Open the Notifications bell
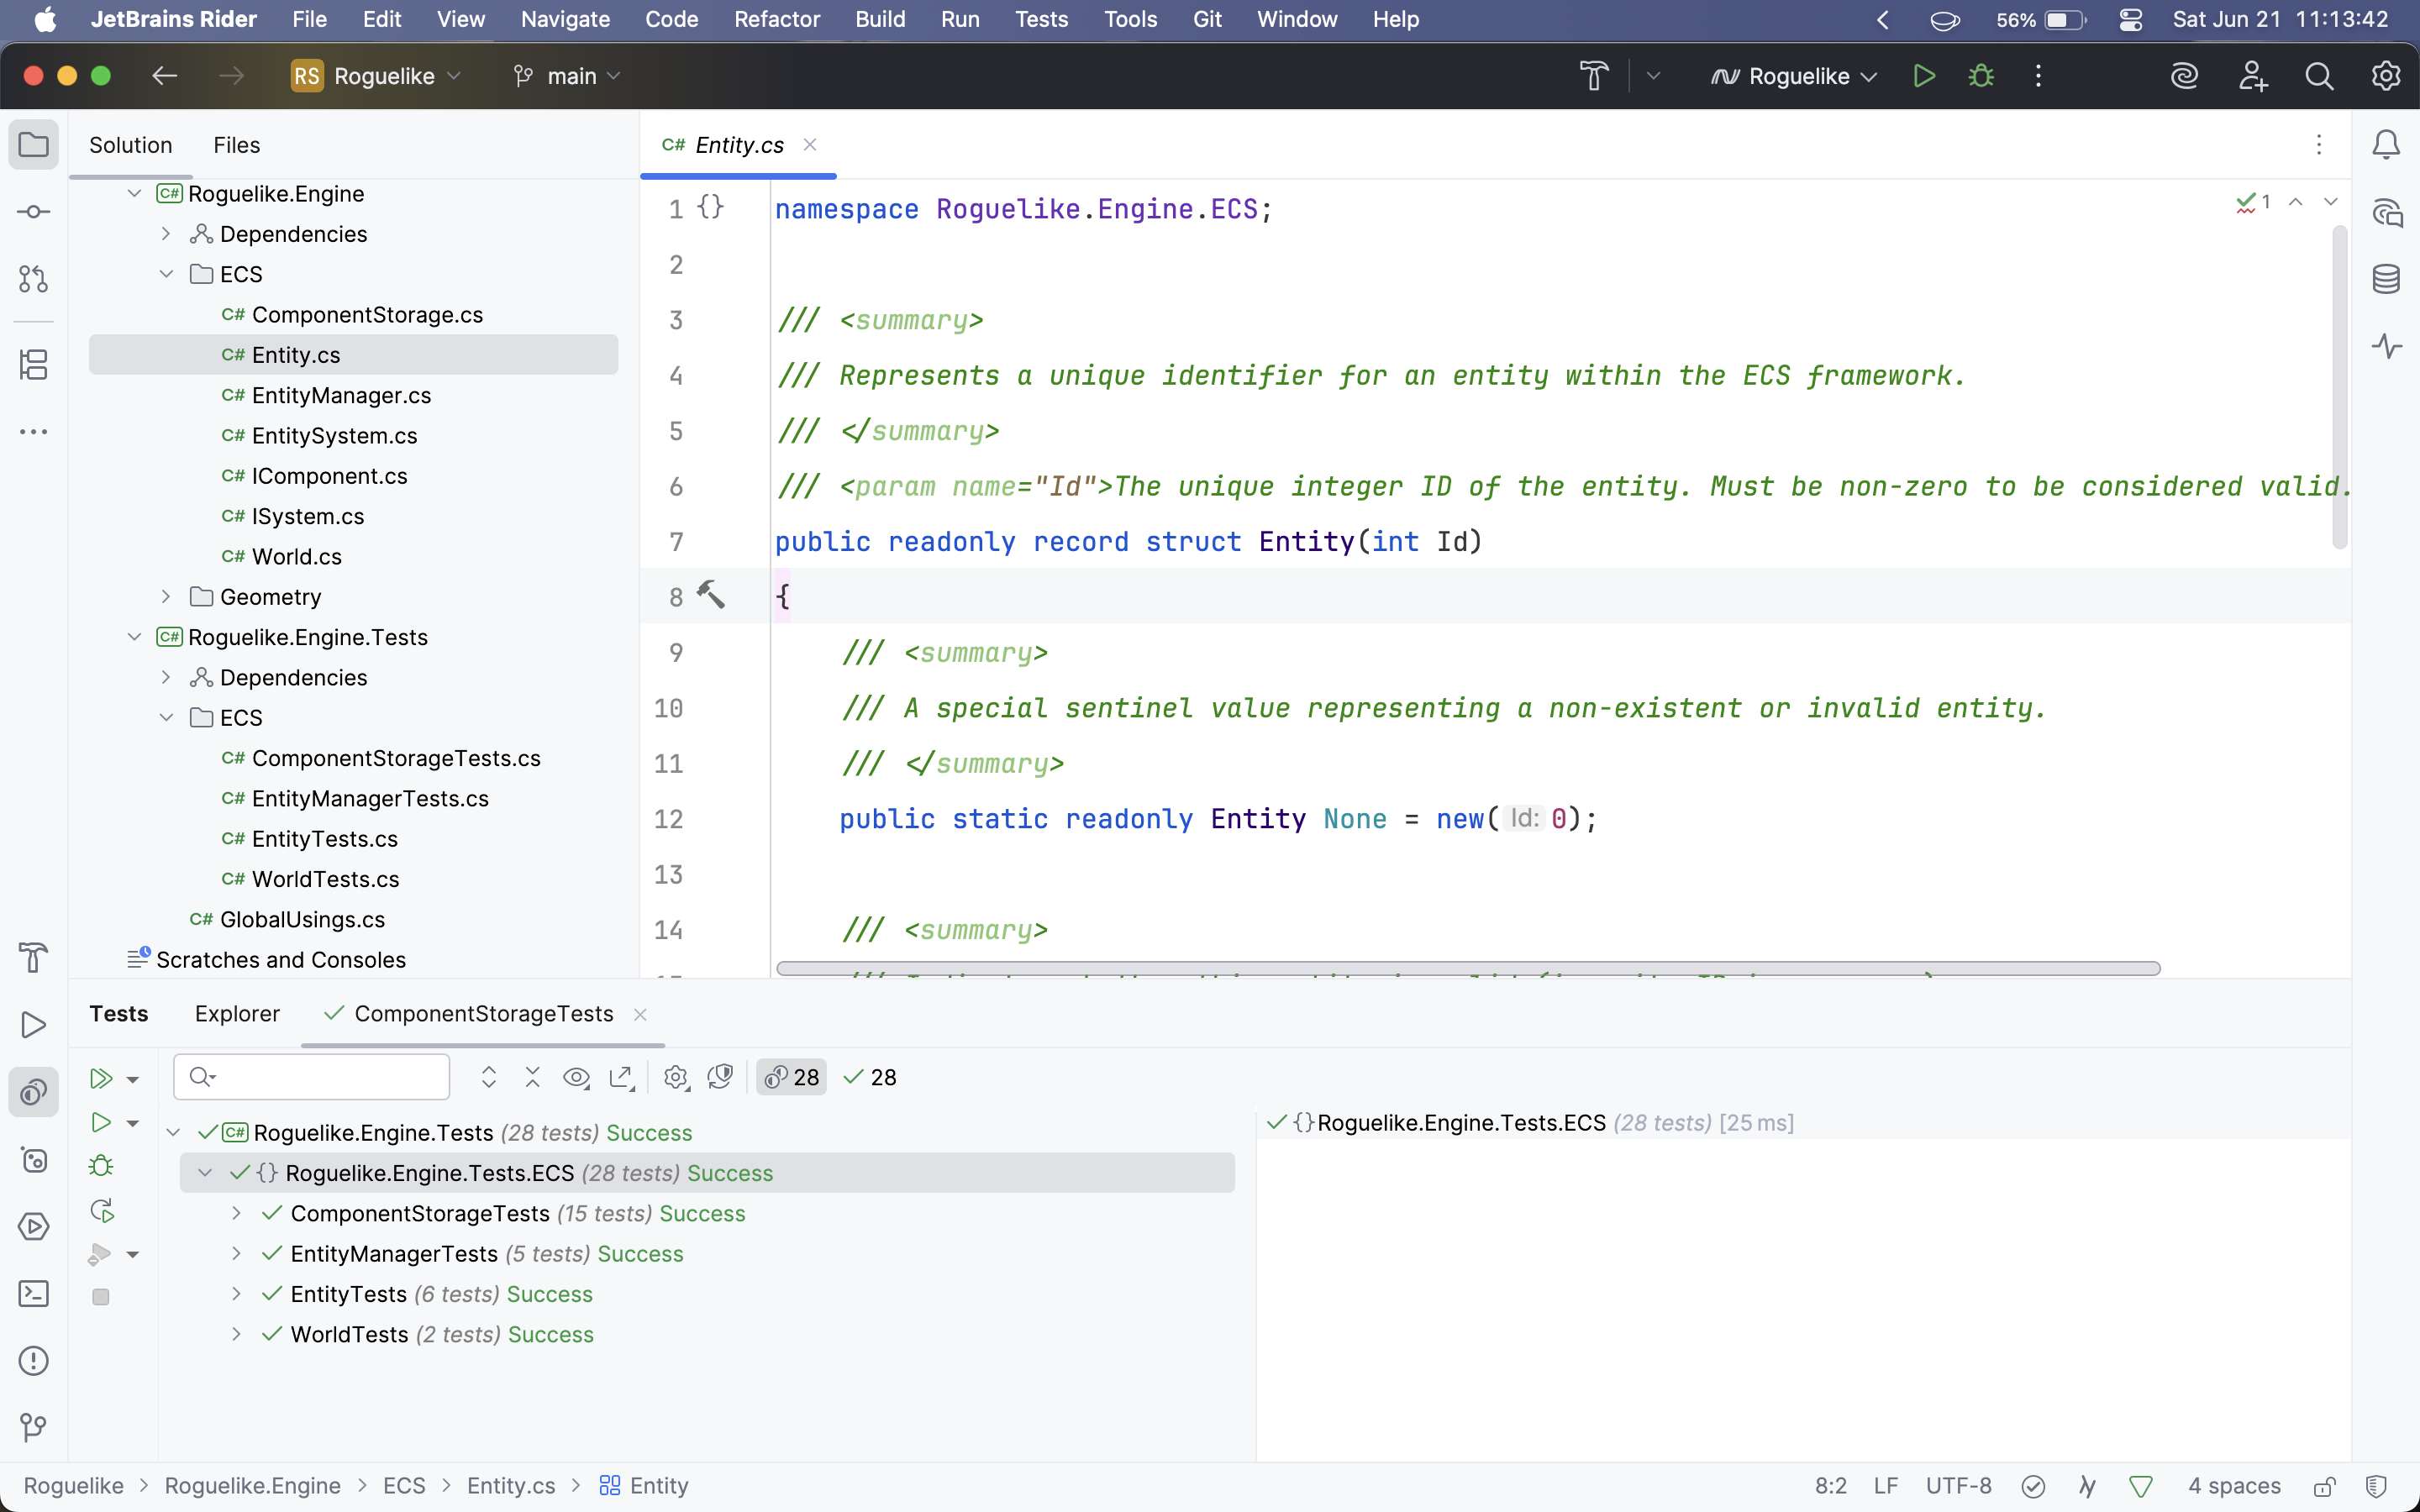The image size is (2420, 1512). coord(2386,145)
